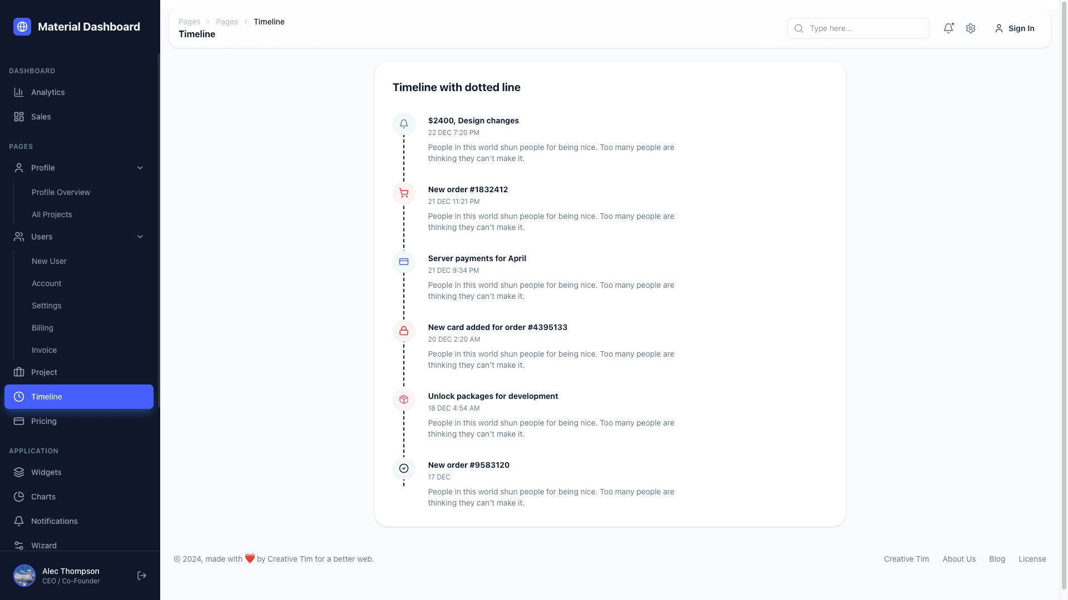This screenshot has height=600, width=1068.
Task: Select the Widgets stack icon
Action: pyautogui.click(x=18, y=472)
